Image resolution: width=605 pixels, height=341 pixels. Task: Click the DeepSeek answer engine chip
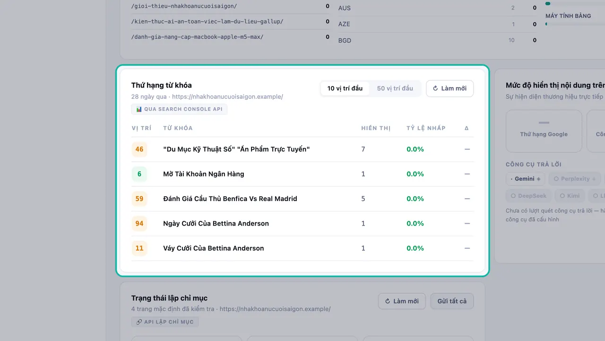click(x=528, y=196)
